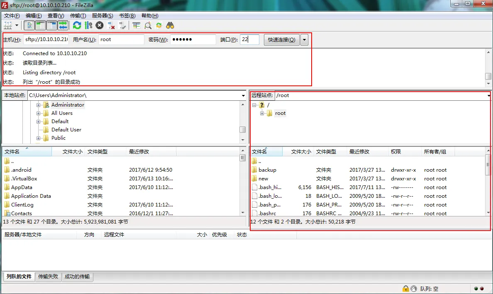
Task: Switch to the 列队的文件 tab
Action: [19, 277]
